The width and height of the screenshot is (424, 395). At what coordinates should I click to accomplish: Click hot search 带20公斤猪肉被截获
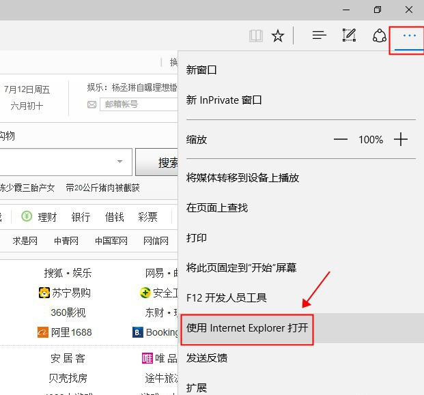click(102, 188)
